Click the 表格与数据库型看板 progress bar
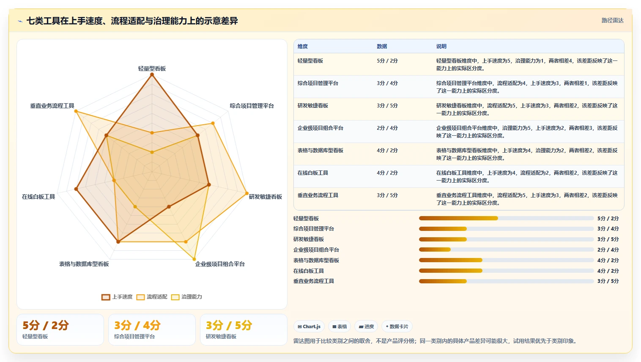 click(506, 260)
